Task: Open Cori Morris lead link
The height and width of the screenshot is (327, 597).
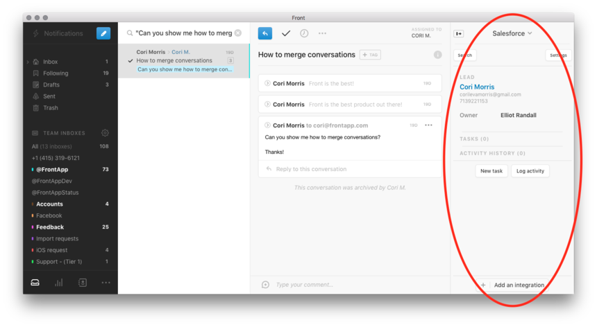Action: pyautogui.click(x=477, y=87)
